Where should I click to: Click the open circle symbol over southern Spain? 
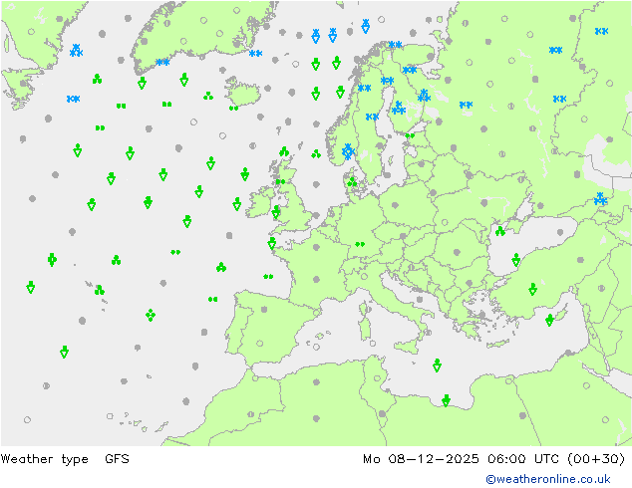[260, 343]
